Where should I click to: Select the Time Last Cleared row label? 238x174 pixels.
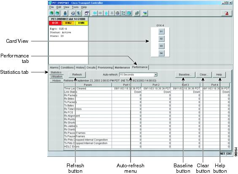[x=75, y=88]
